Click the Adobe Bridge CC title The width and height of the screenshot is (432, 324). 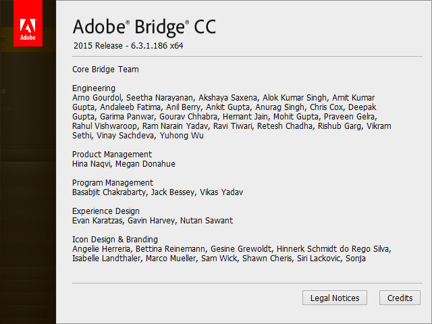click(144, 27)
